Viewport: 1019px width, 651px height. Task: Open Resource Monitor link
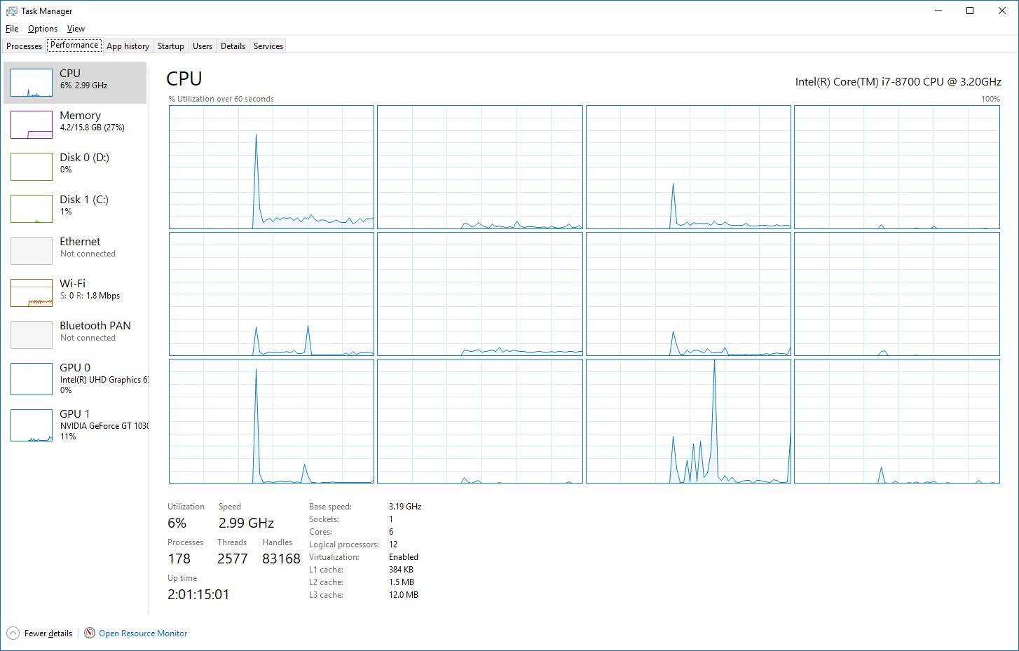point(143,633)
